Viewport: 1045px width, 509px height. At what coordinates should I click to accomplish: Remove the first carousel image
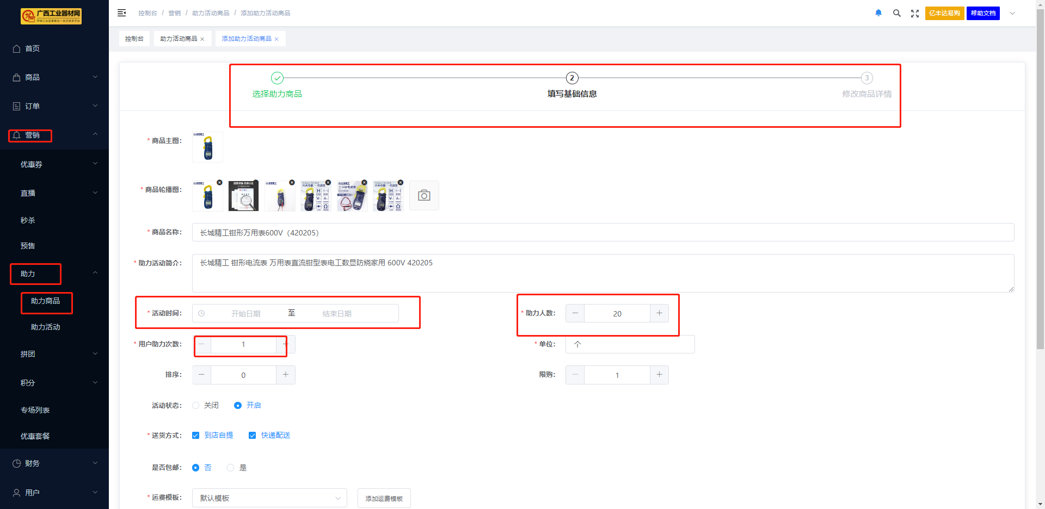(x=219, y=183)
